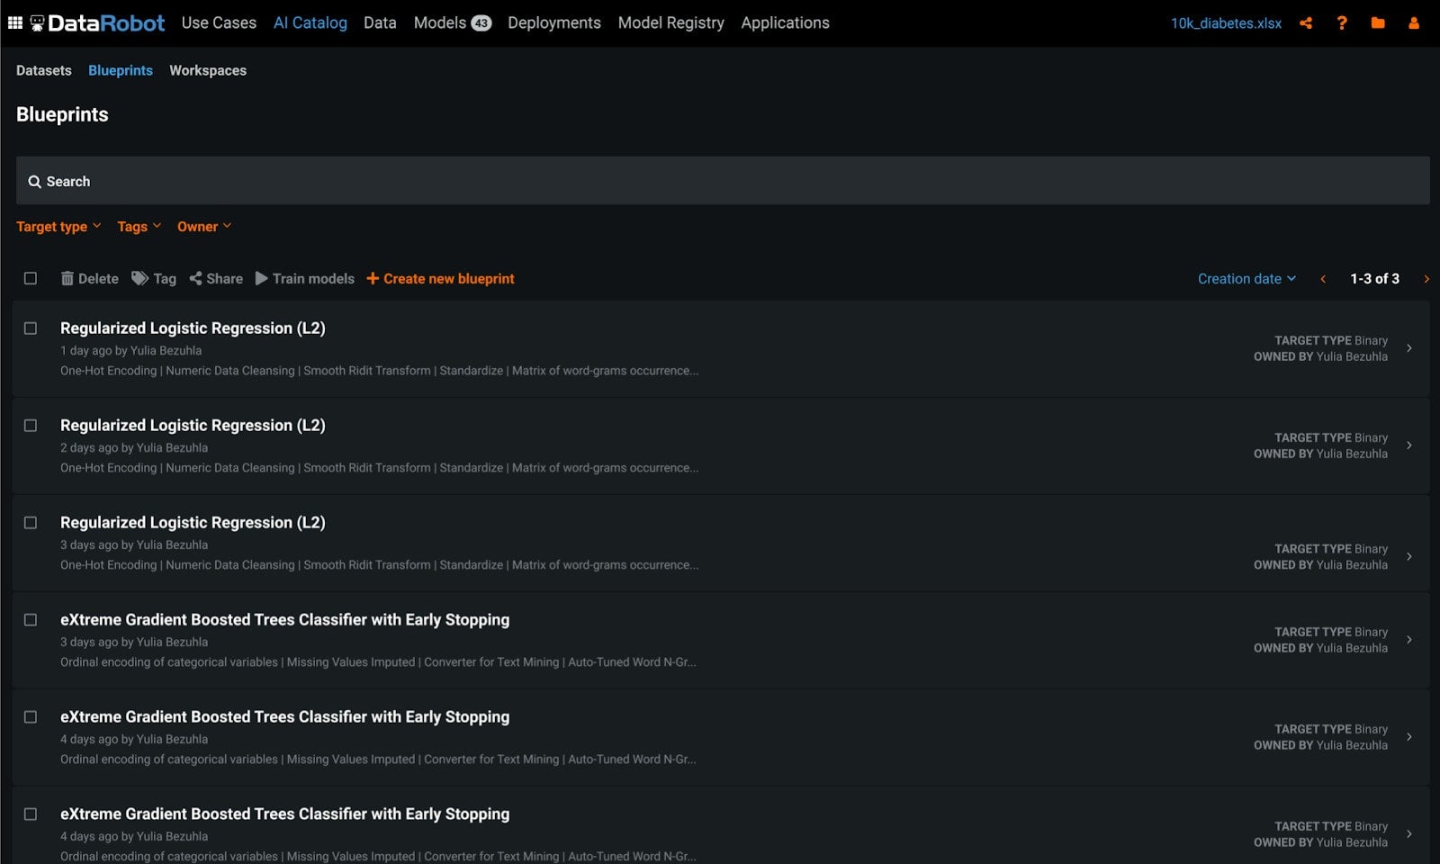The height and width of the screenshot is (864, 1440).
Task: Open Deployments in top navigation
Action: pyautogui.click(x=554, y=22)
